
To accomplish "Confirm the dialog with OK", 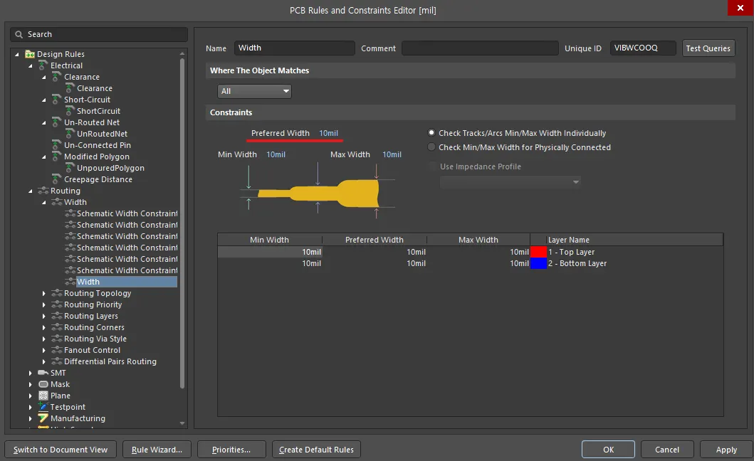I will (x=608, y=450).
